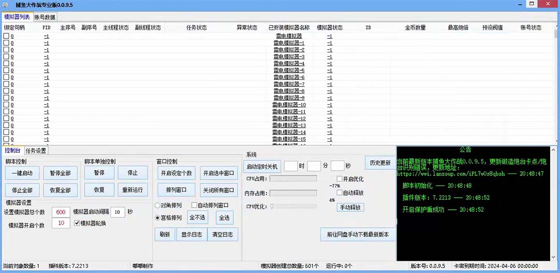Viewport: 560px width, 273px height.
Task: Switch to the 账号数据 tab
Action: tap(45, 17)
